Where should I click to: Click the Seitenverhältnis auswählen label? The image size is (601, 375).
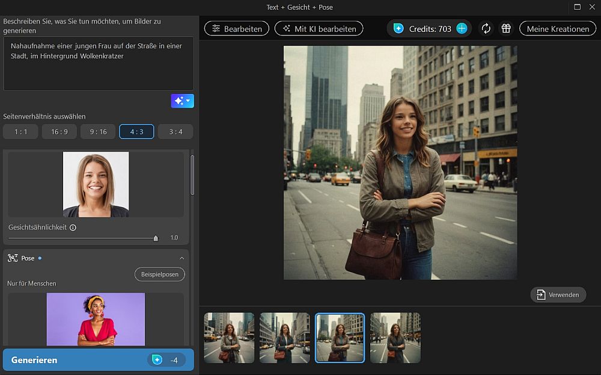click(44, 116)
